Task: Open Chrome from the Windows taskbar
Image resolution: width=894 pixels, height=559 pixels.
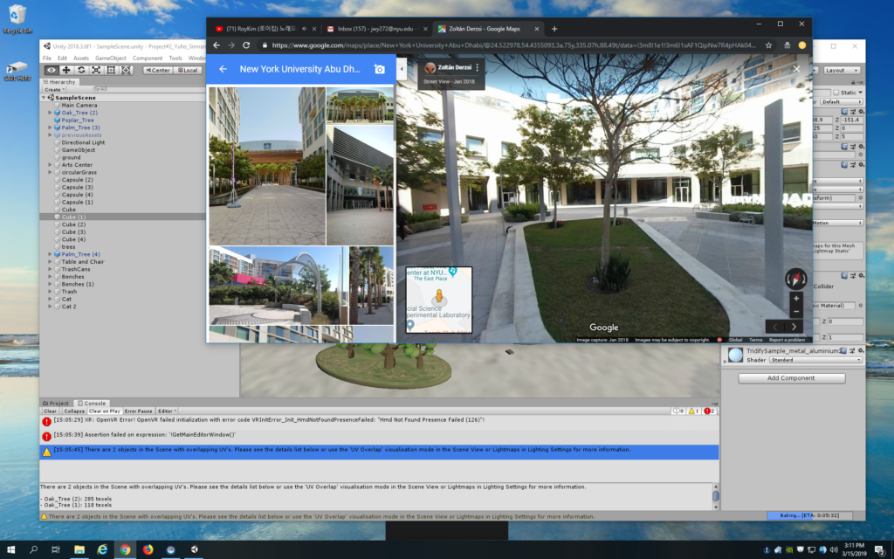Action: (125, 549)
